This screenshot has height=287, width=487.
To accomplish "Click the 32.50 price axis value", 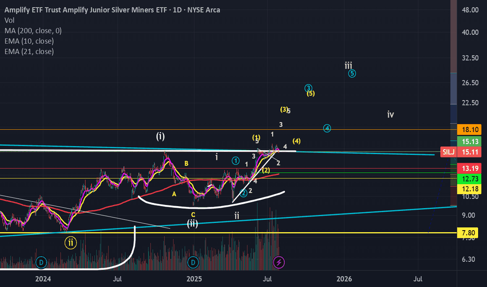I will click(470, 58).
